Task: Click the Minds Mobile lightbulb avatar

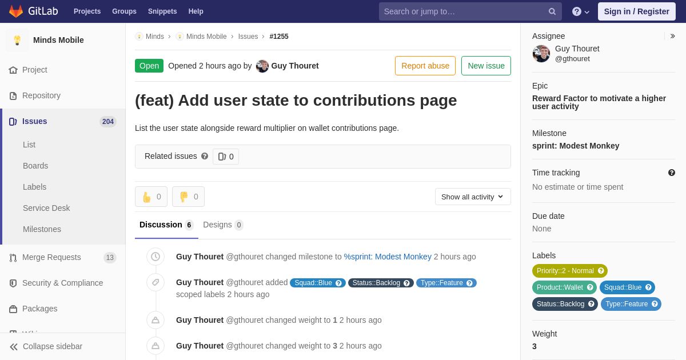Action: click(17, 40)
